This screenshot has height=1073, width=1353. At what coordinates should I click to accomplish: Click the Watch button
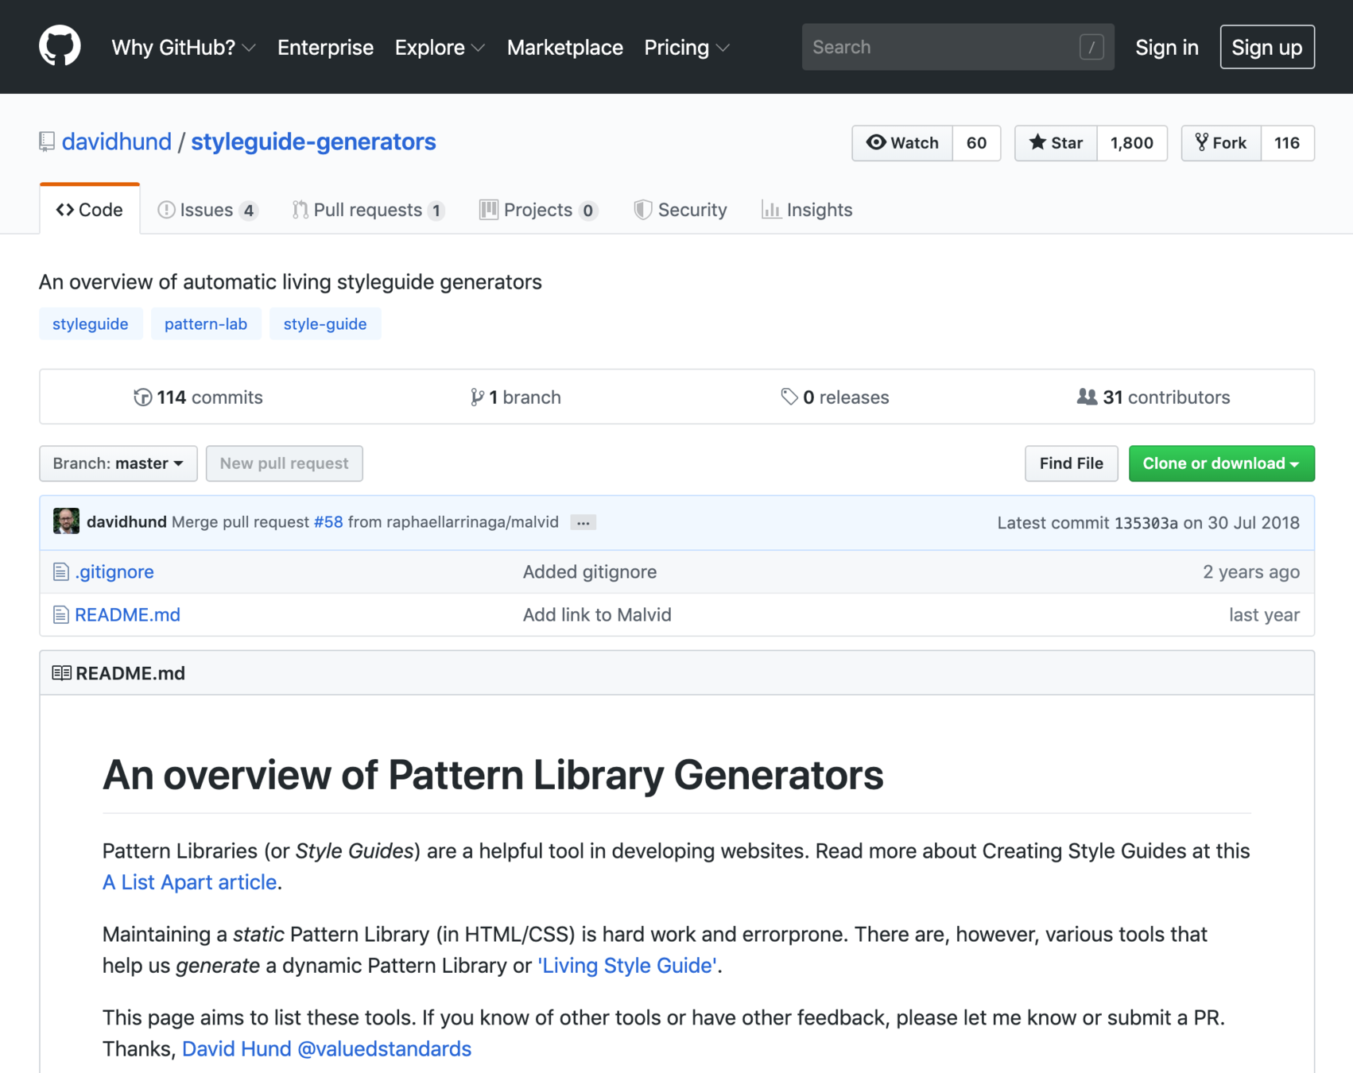click(x=902, y=143)
